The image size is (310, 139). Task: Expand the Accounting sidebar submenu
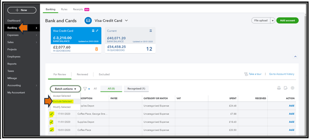point(36,86)
